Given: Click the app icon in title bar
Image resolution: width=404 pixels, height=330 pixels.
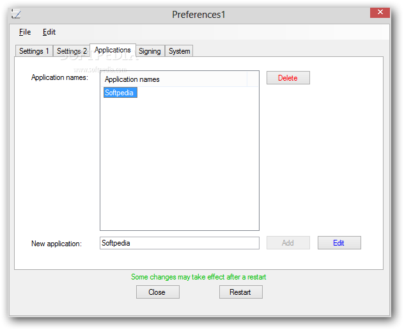Looking at the screenshot, I should pyautogui.click(x=16, y=13).
